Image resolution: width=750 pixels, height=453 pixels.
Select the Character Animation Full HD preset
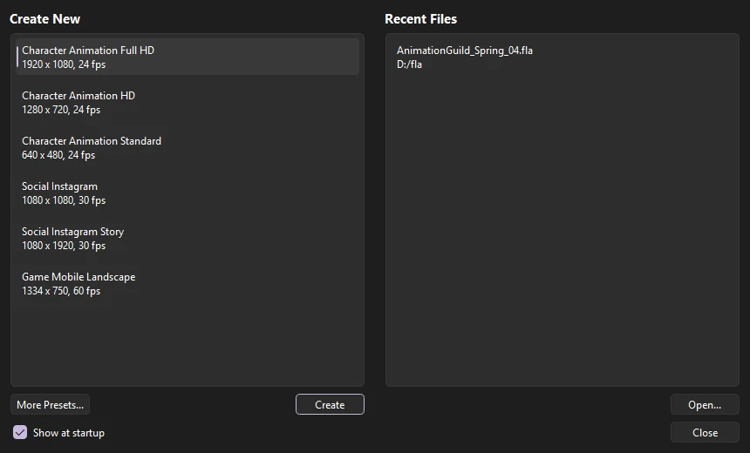tap(187, 57)
